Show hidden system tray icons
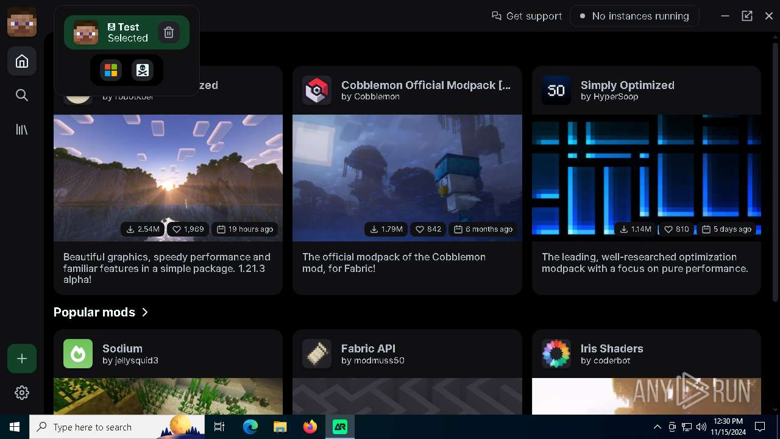 [x=658, y=427]
